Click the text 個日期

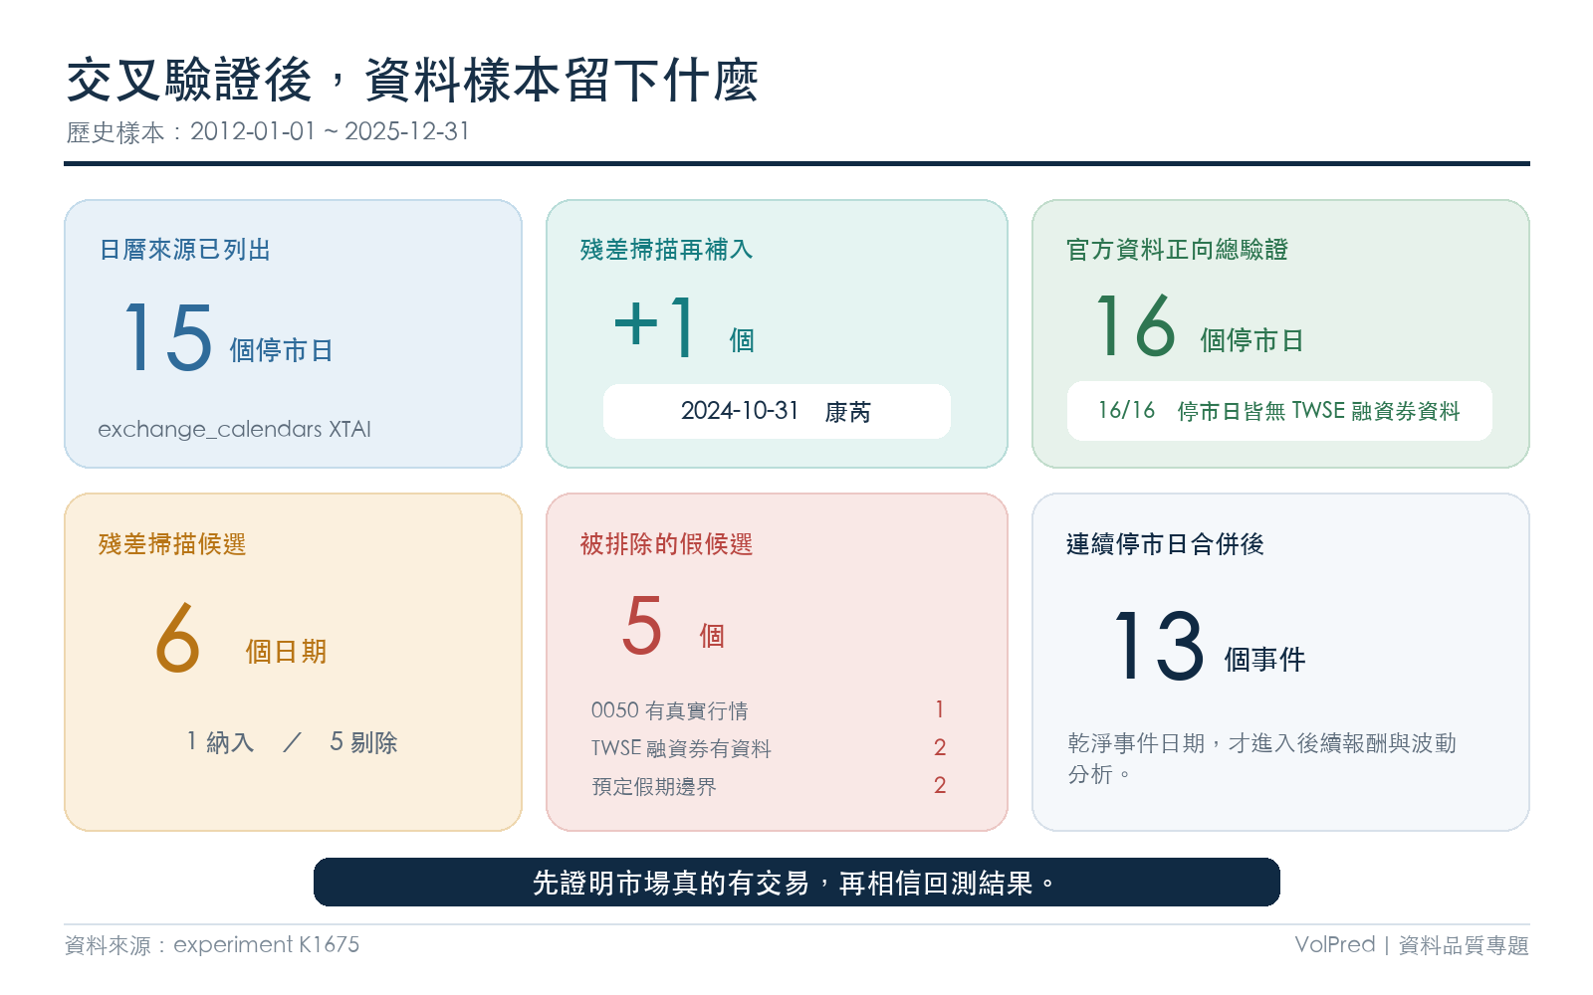tap(286, 652)
